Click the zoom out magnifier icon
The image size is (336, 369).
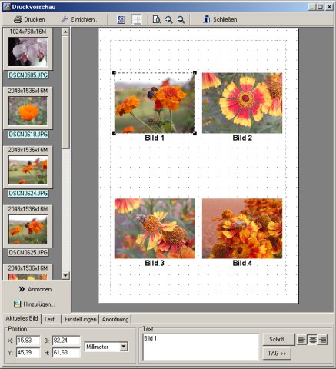[181, 19]
